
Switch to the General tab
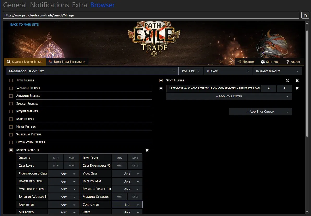click(15, 5)
